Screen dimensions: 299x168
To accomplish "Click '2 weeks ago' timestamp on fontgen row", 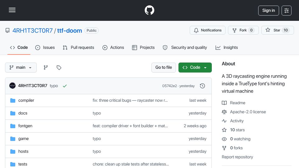I will 195,126.
